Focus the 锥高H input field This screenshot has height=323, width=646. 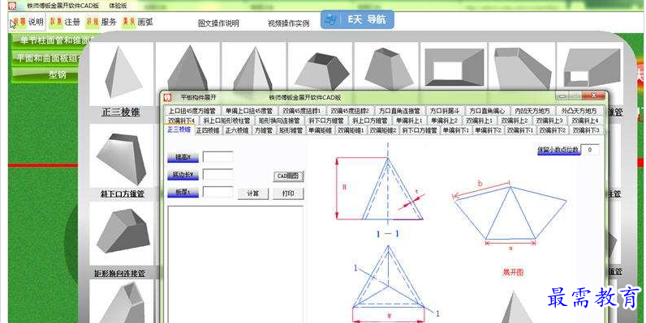point(218,157)
